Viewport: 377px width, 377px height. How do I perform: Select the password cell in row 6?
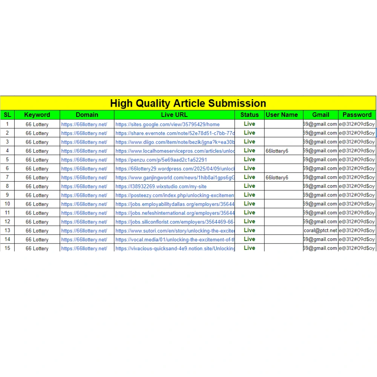(x=357, y=168)
